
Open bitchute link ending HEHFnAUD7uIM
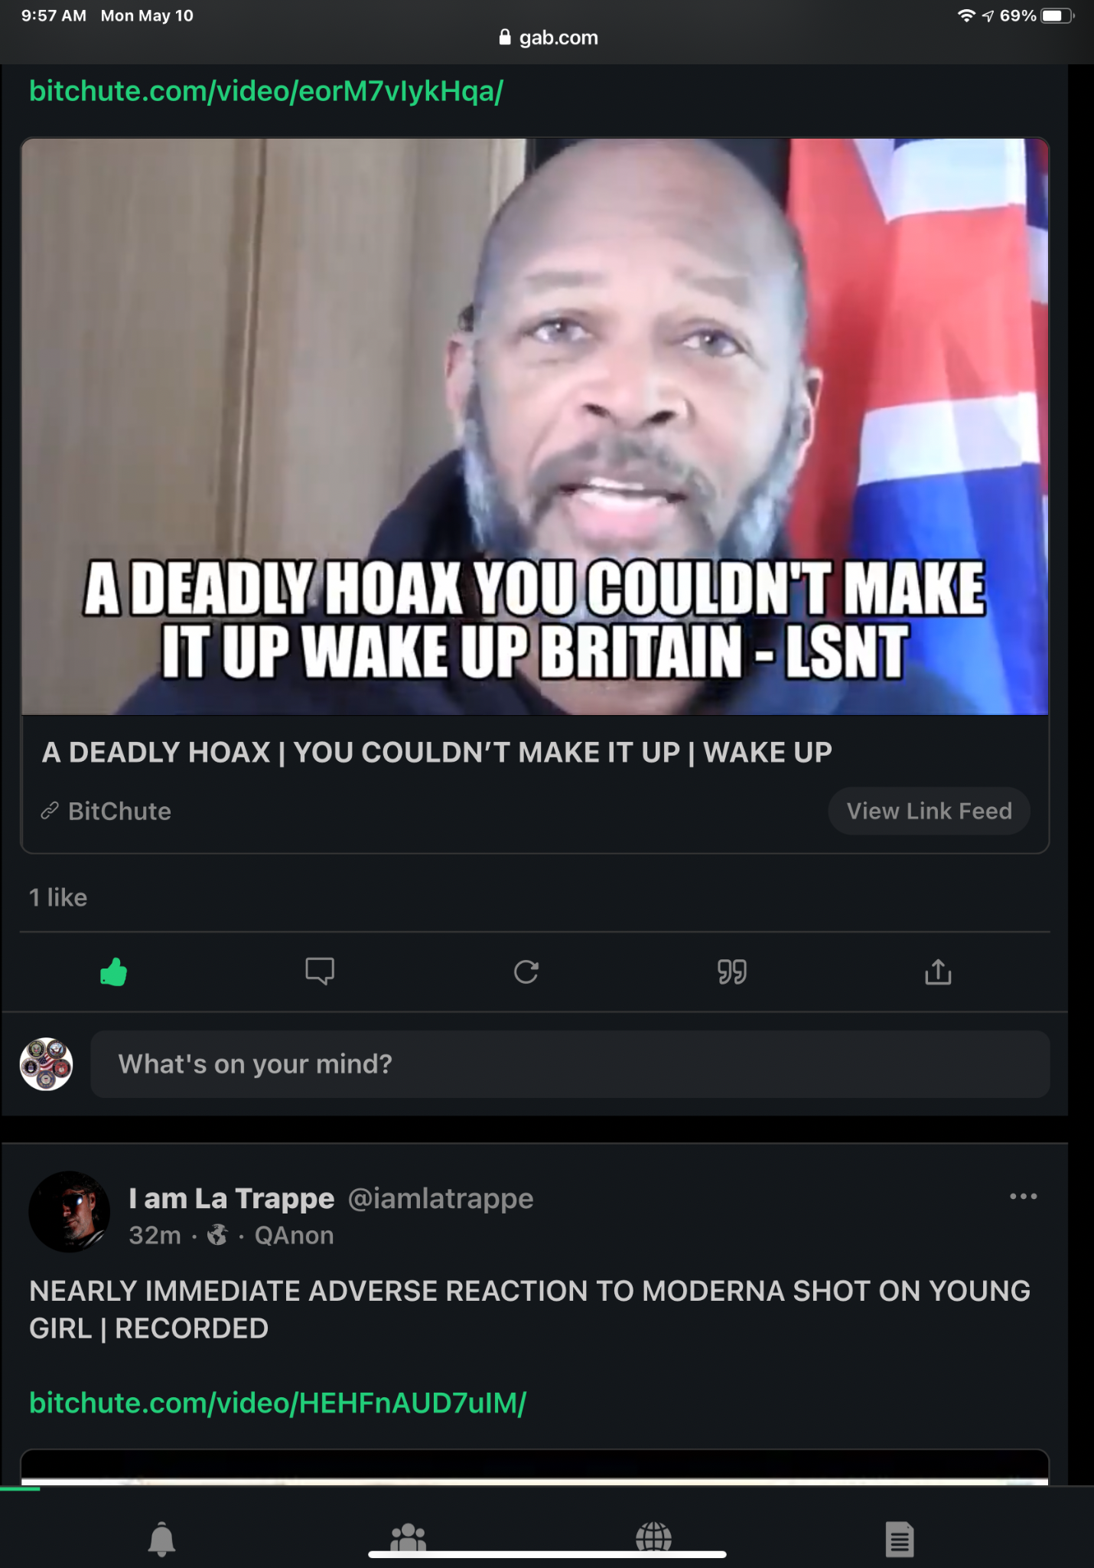[278, 1403]
